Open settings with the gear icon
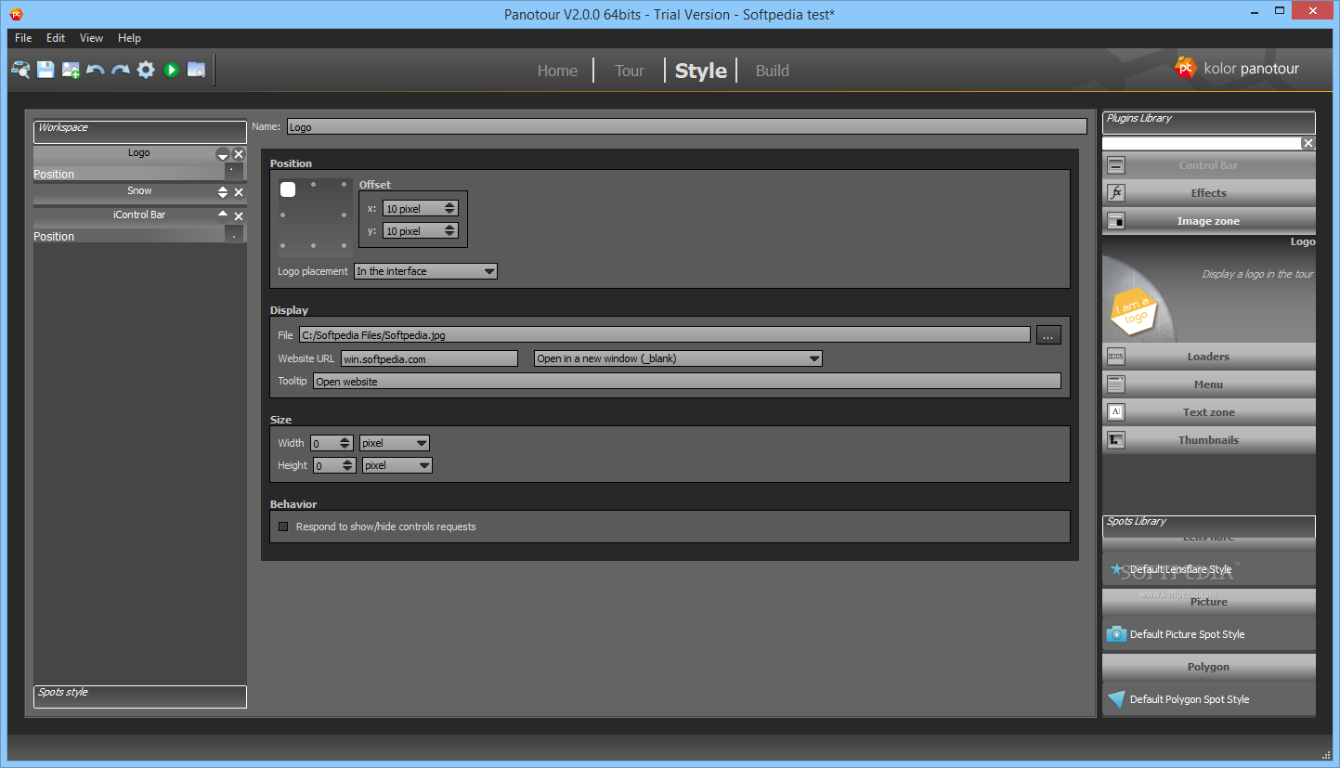 pyautogui.click(x=146, y=70)
